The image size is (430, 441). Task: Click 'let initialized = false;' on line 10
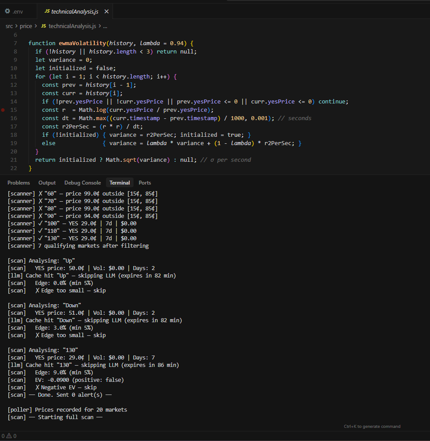[x=75, y=68]
